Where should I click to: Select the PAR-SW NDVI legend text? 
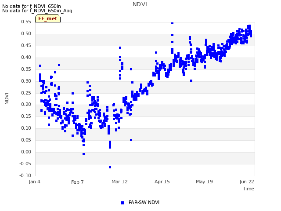[144, 202]
